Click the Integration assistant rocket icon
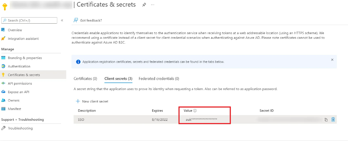The image size is (348, 141). pos(3,38)
